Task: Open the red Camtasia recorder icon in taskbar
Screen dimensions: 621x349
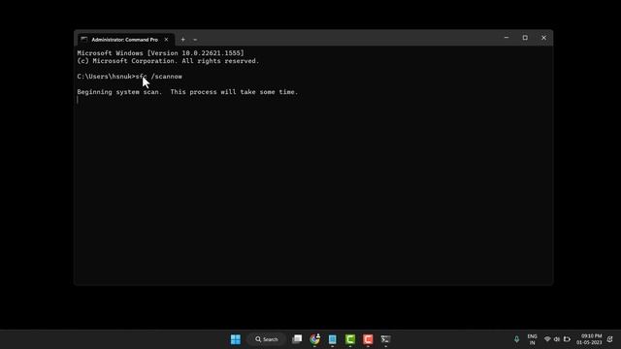Action: point(368,339)
